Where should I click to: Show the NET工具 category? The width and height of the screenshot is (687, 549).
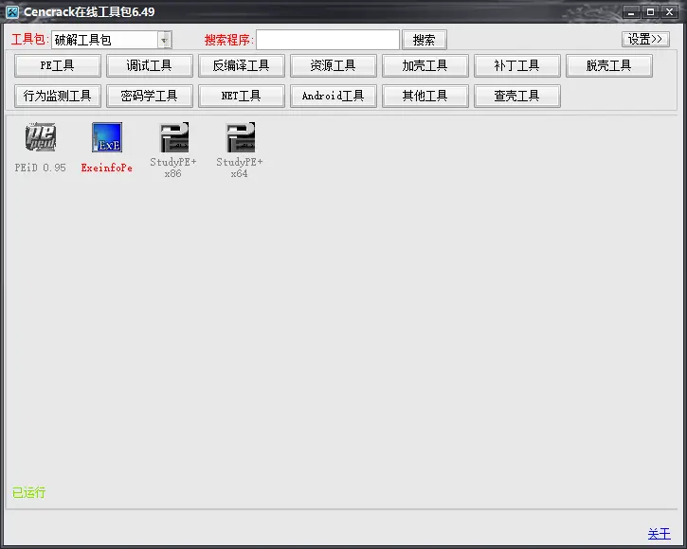pos(242,96)
